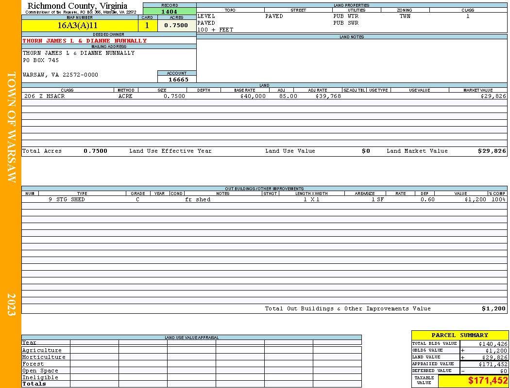Click PO BOX 745 mailing line
The width and height of the screenshot is (510, 388).
41,61
